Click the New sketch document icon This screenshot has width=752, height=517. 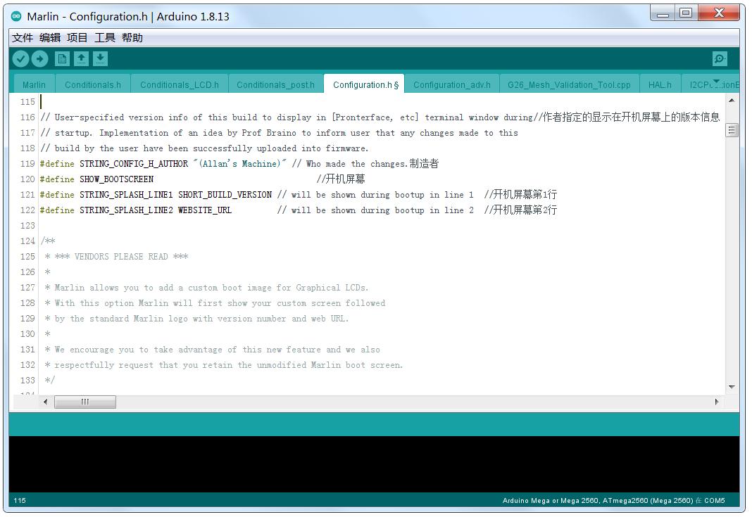tap(61, 59)
